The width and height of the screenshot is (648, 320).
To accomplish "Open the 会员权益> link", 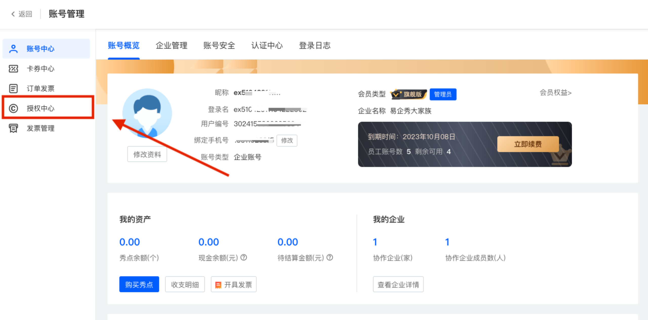I will (555, 93).
